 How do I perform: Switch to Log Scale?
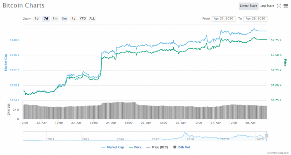267,6
